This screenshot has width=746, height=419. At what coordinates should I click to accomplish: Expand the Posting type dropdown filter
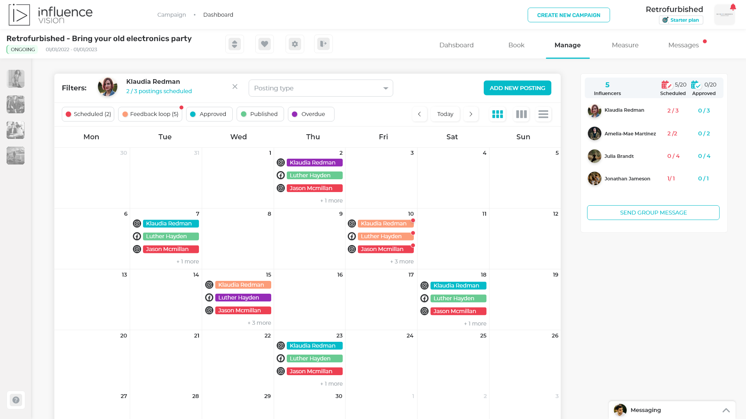click(385, 88)
